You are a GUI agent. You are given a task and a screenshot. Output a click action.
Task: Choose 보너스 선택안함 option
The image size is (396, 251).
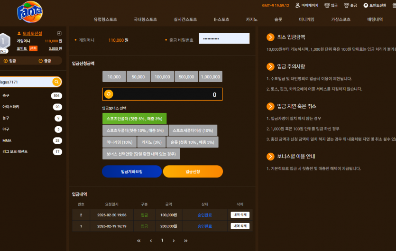141,154
